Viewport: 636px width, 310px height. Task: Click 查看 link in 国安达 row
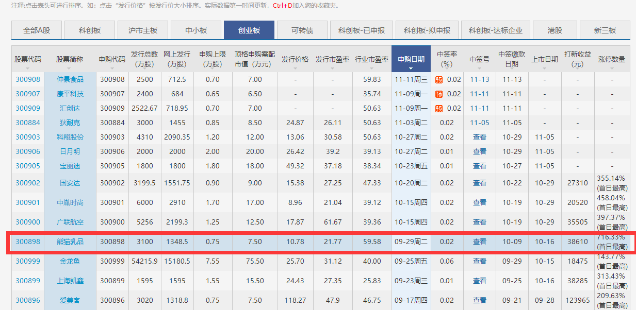tap(480, 183)
